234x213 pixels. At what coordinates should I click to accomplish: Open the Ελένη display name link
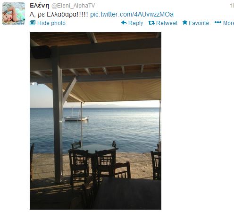(40, 6)
